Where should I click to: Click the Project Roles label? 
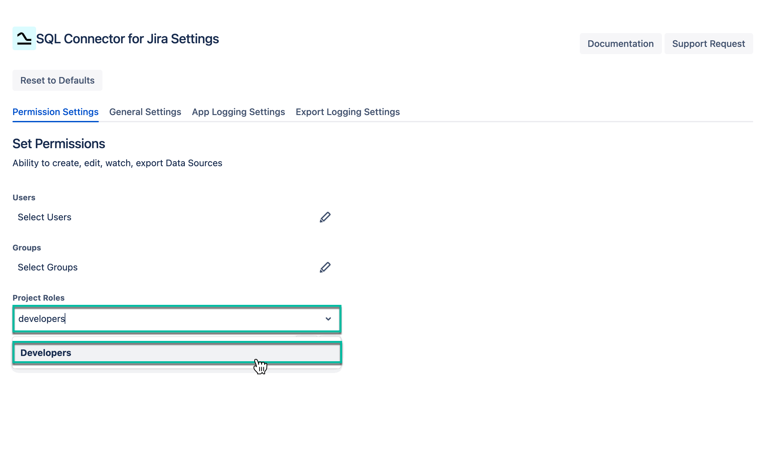tap(38, 298)
